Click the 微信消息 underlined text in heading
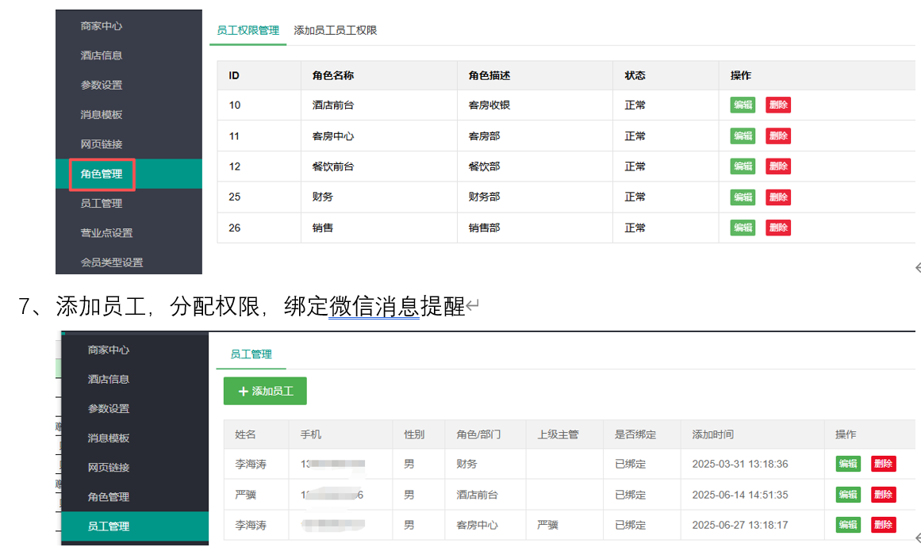 (x=374, y=307)
